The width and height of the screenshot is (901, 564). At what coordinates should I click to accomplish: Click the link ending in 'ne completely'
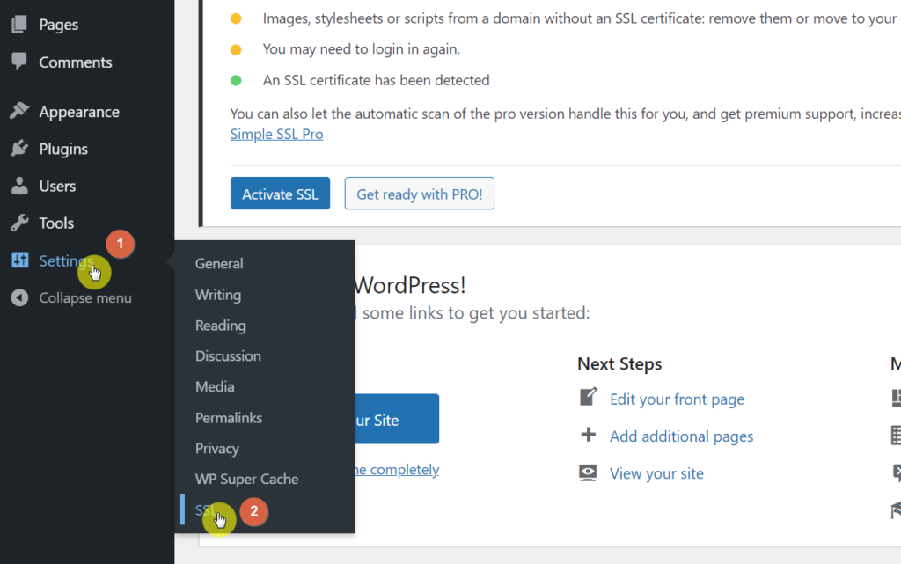[397, 470]
